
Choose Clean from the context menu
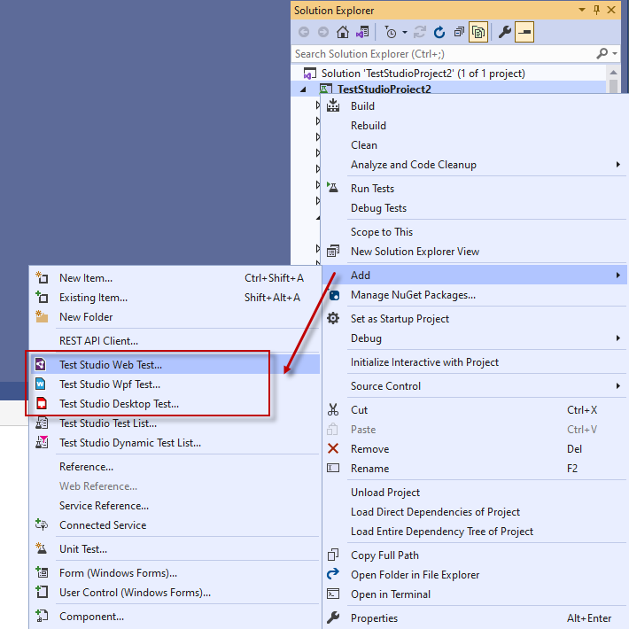tap(474, 145)
